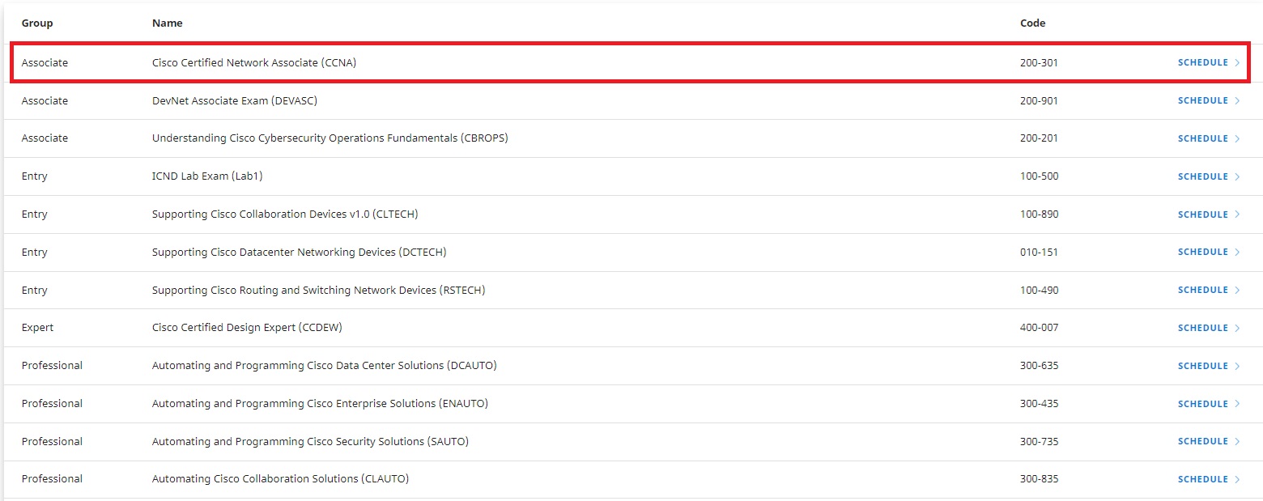Click Schedule link for DCAUTO exam

point(1202,366)
